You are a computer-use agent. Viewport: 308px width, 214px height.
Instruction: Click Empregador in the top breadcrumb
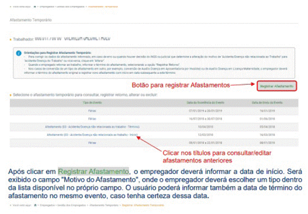tap(47, 7)
